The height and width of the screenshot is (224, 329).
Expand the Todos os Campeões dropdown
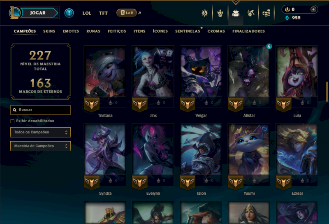coord(40,132)
